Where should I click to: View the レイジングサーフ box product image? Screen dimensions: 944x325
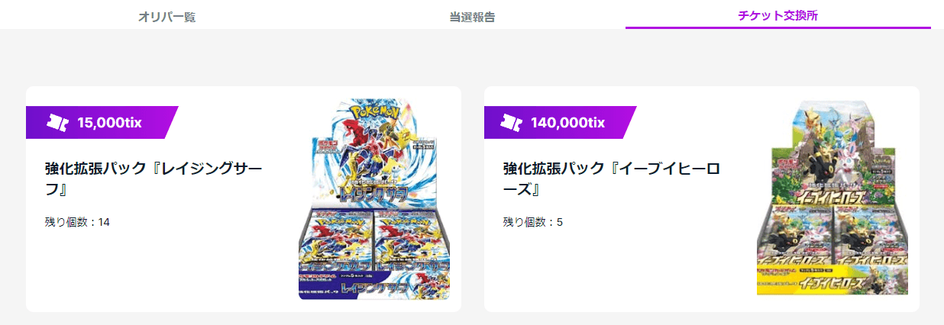tap(374, 199)
